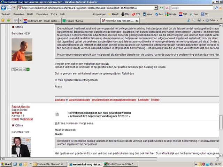Open the Bestand menu
The height and width of the screenshot is (167, 223).
tap(6, 14)
